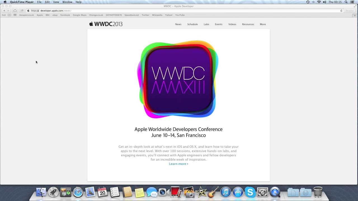Open Spotlight search magnifier
The width and height of the screenshot is (358, 201).
coord(346,2)
